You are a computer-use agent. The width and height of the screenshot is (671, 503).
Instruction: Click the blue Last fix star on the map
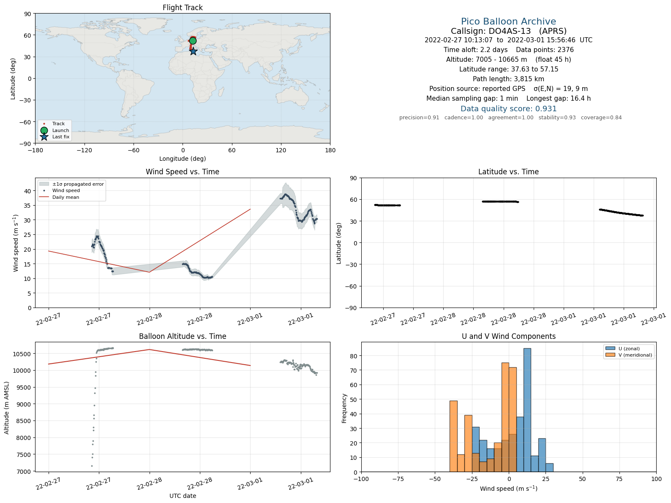193,51
